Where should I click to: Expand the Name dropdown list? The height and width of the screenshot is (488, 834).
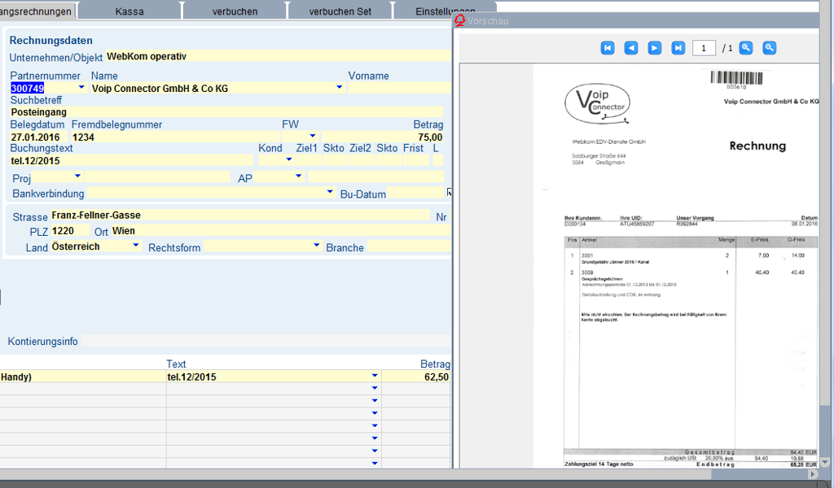click(339, 88)
